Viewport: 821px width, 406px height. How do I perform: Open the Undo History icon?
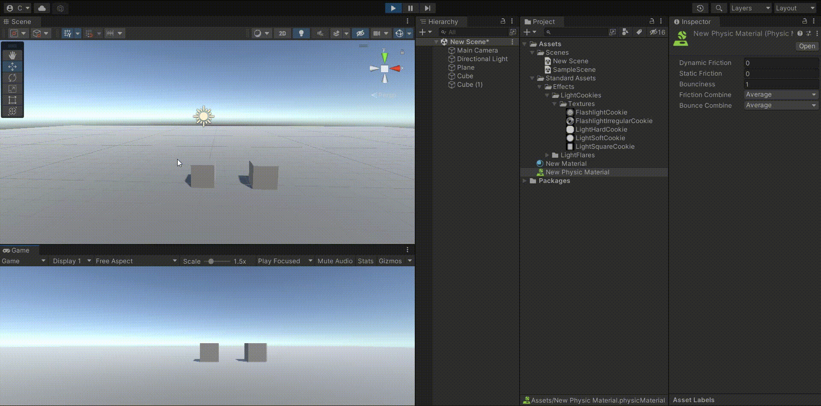coord(700,8)
